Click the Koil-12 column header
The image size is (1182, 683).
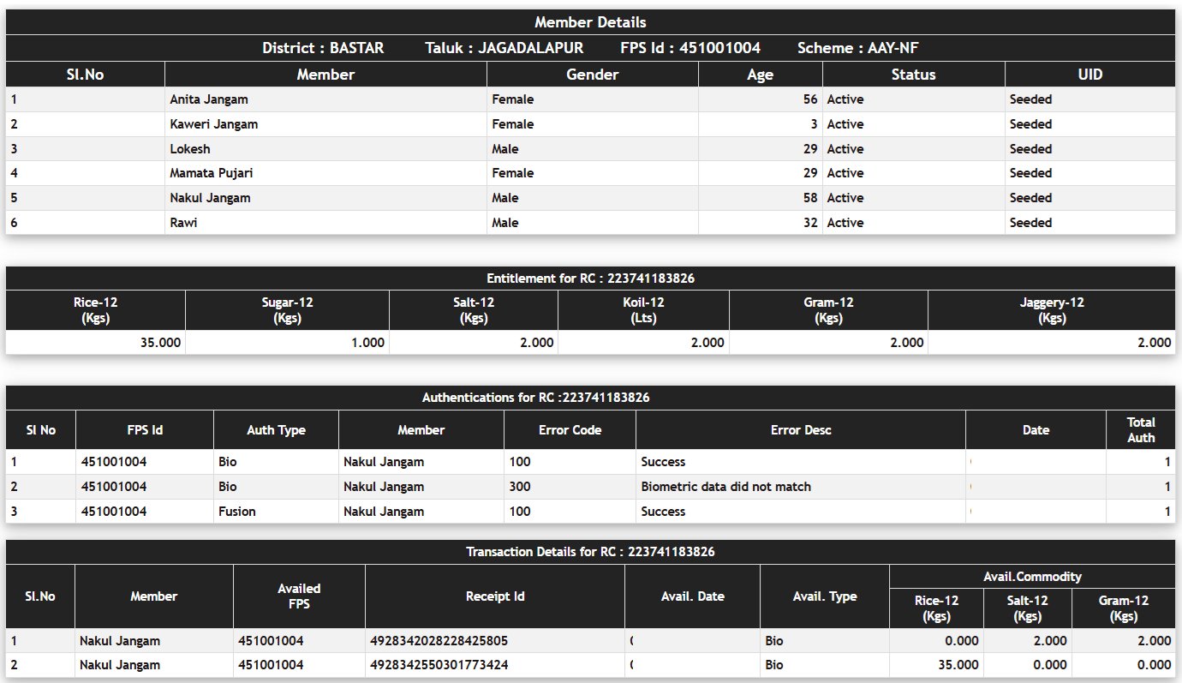pos(643,310)
